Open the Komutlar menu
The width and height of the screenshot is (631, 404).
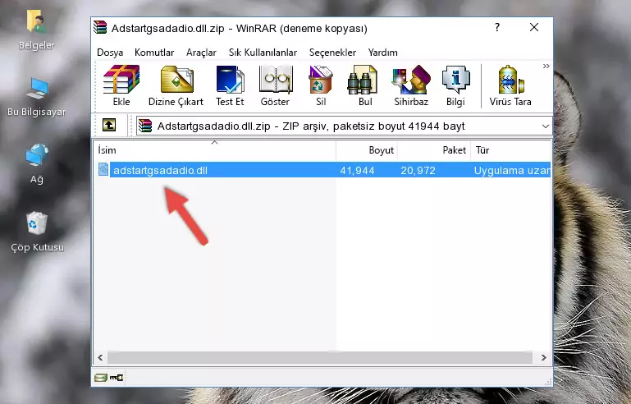pyautogui.click(x=154, y=53)
